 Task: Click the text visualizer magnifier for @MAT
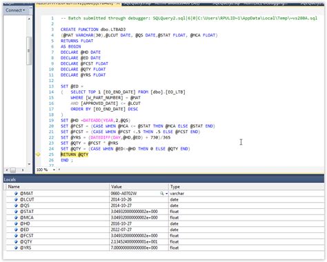point(162,194)
